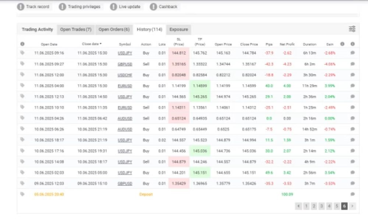Show the Exposure tab
The image size is (368, 219).
[178, 29]
